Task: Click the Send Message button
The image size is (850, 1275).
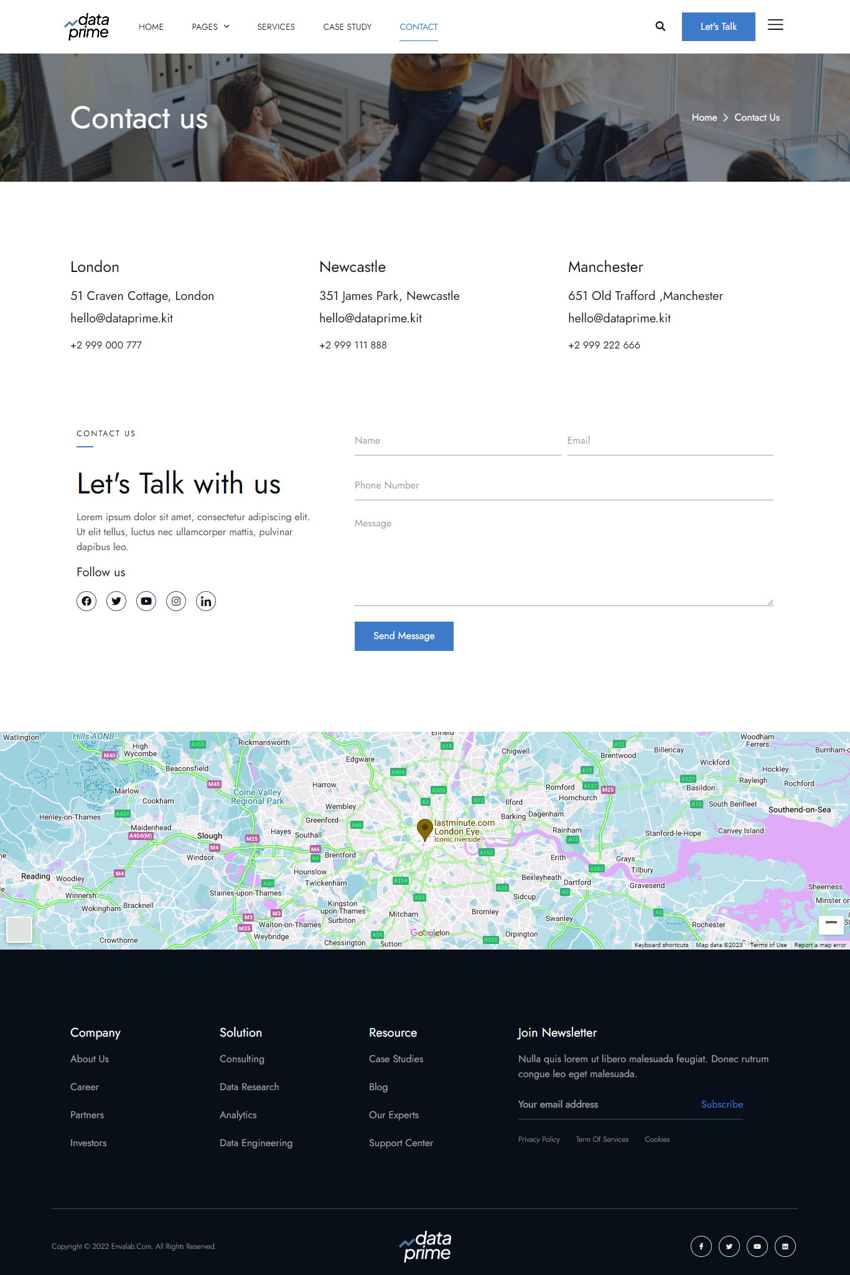Action: 404,636
